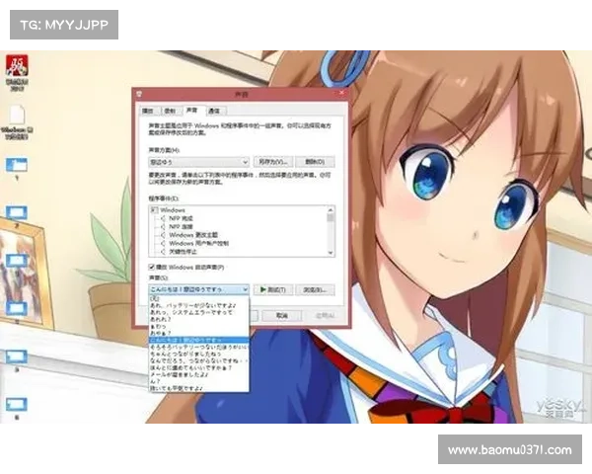Click the 另存为 button
The image size is (592, 474).
point(272,161)
